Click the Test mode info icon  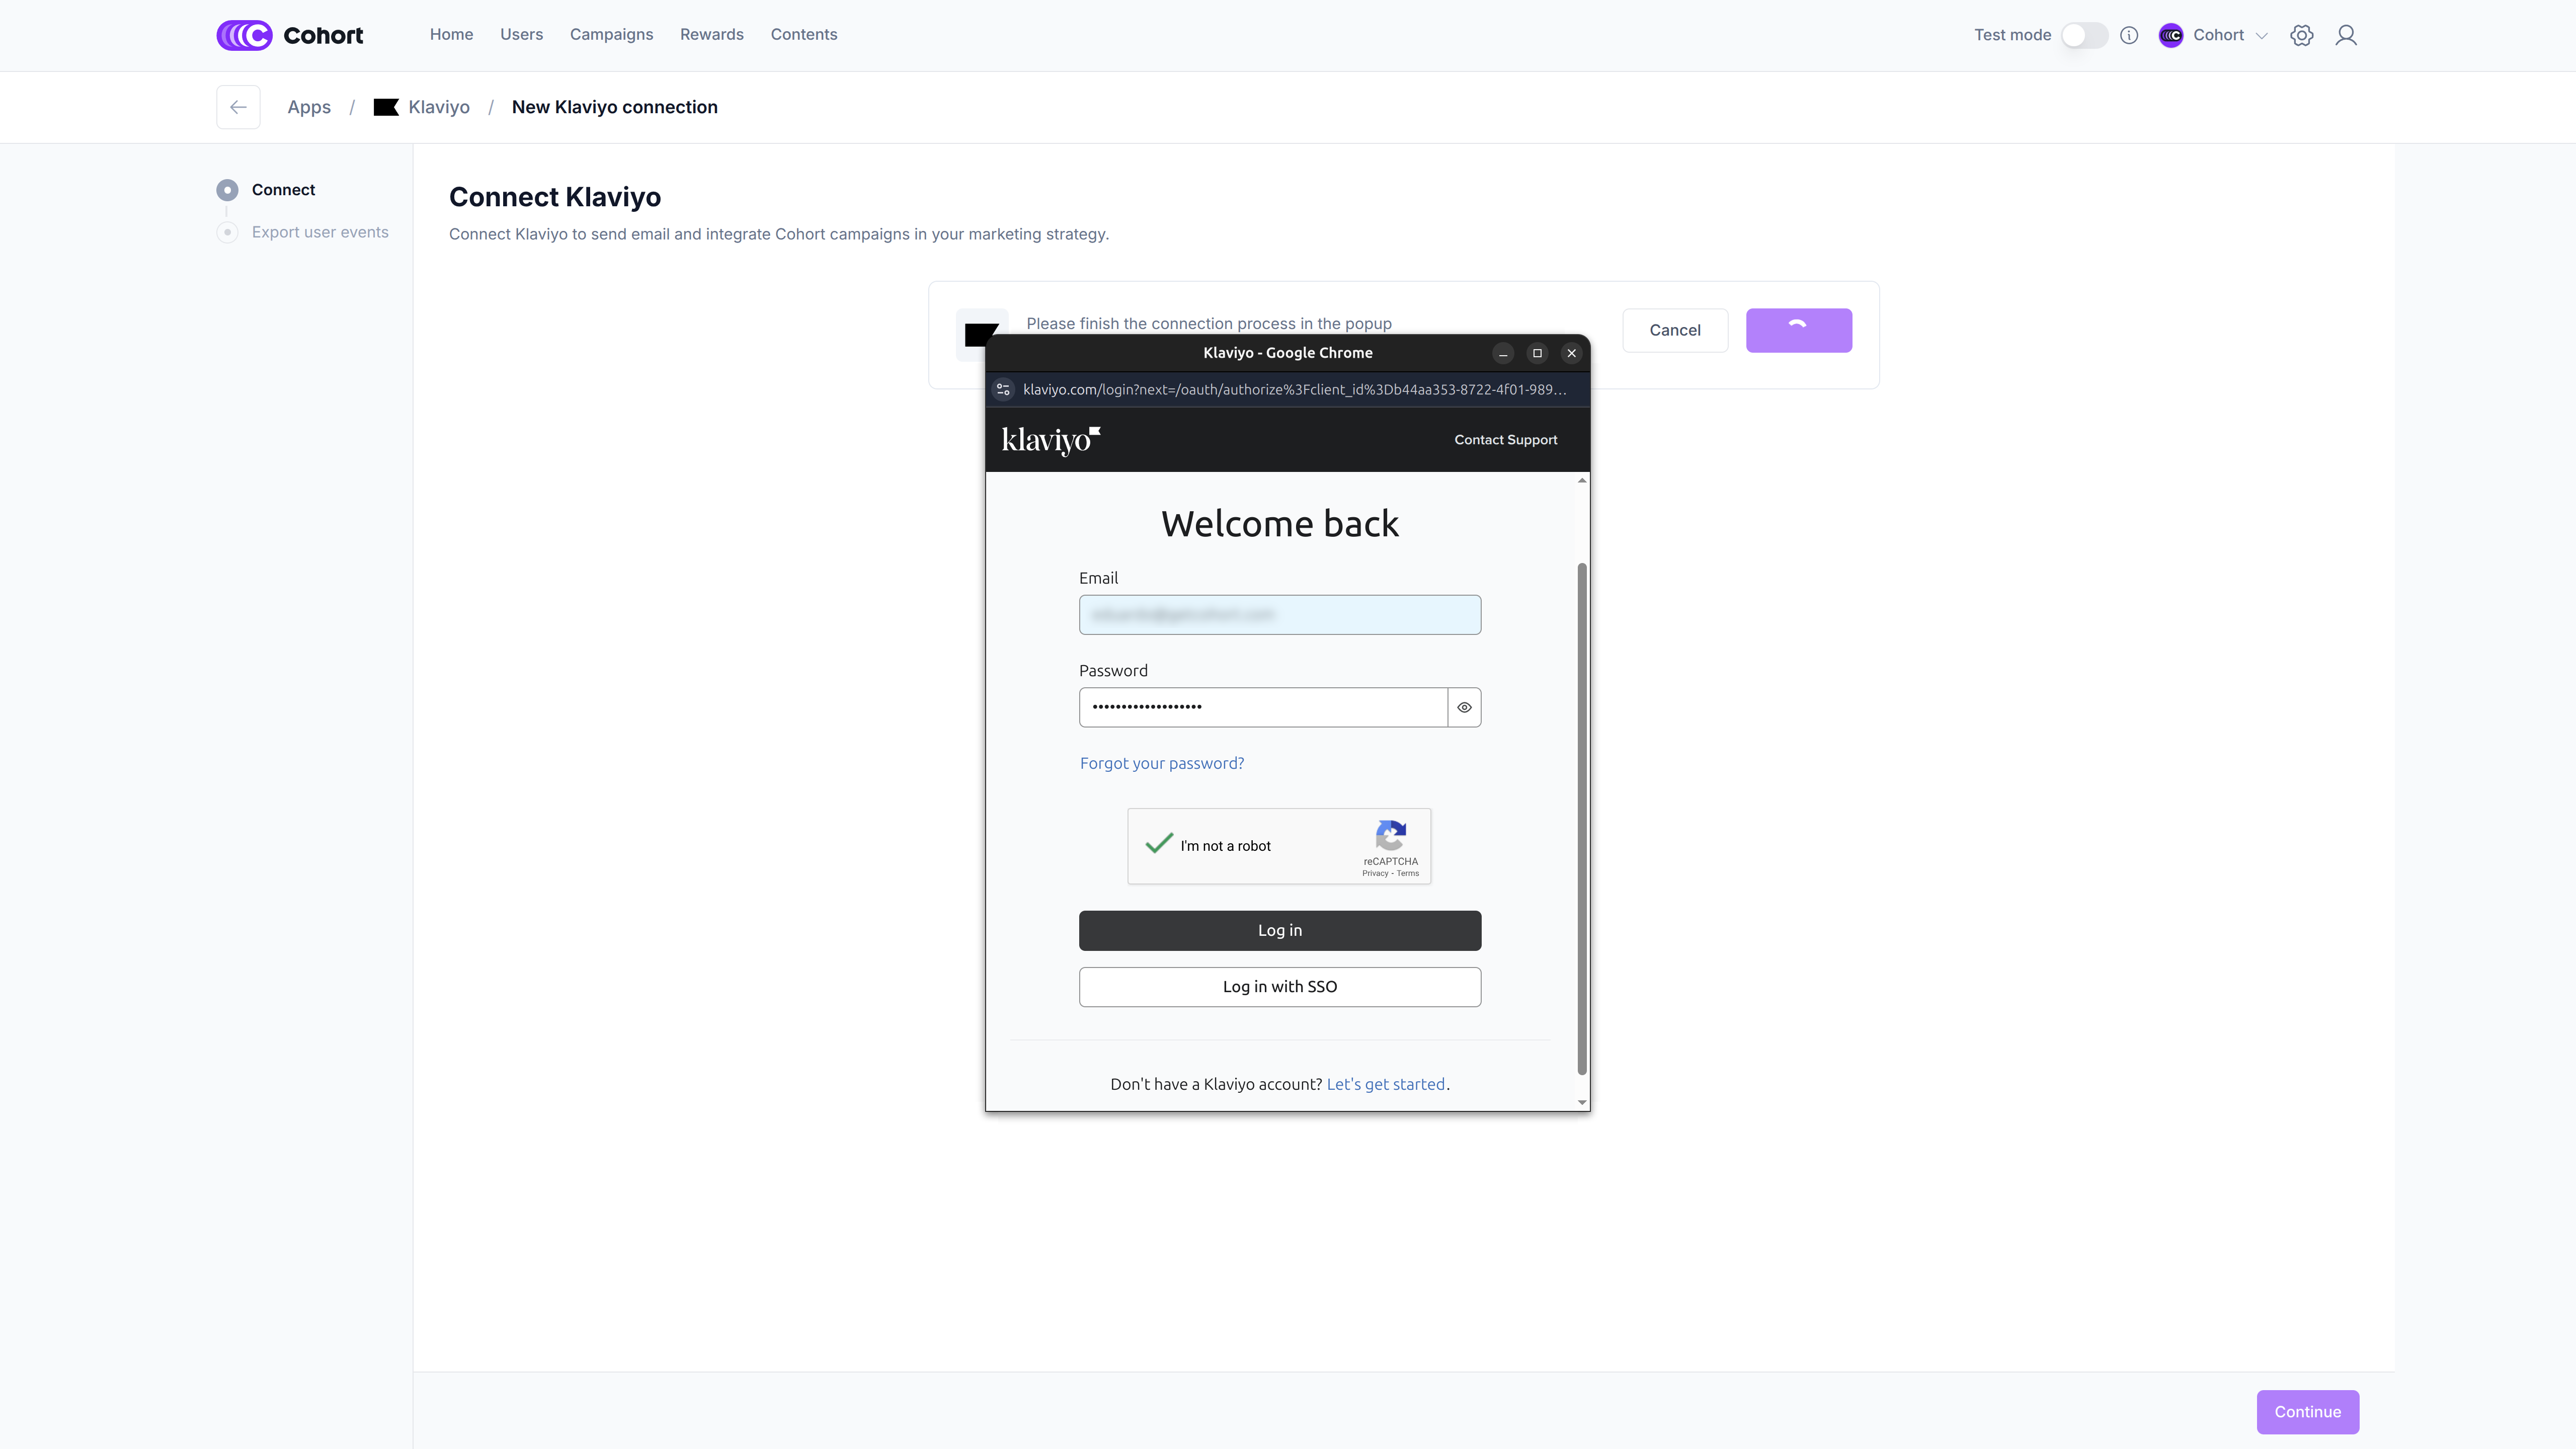(2129, 35)
